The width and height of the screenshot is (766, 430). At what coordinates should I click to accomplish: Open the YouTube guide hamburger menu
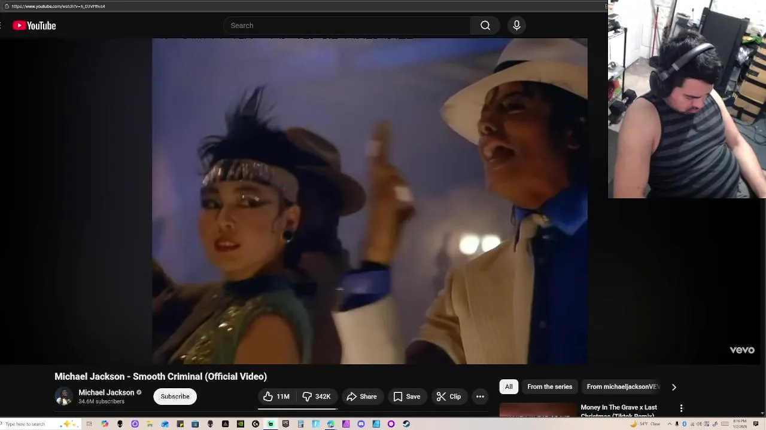1,26
